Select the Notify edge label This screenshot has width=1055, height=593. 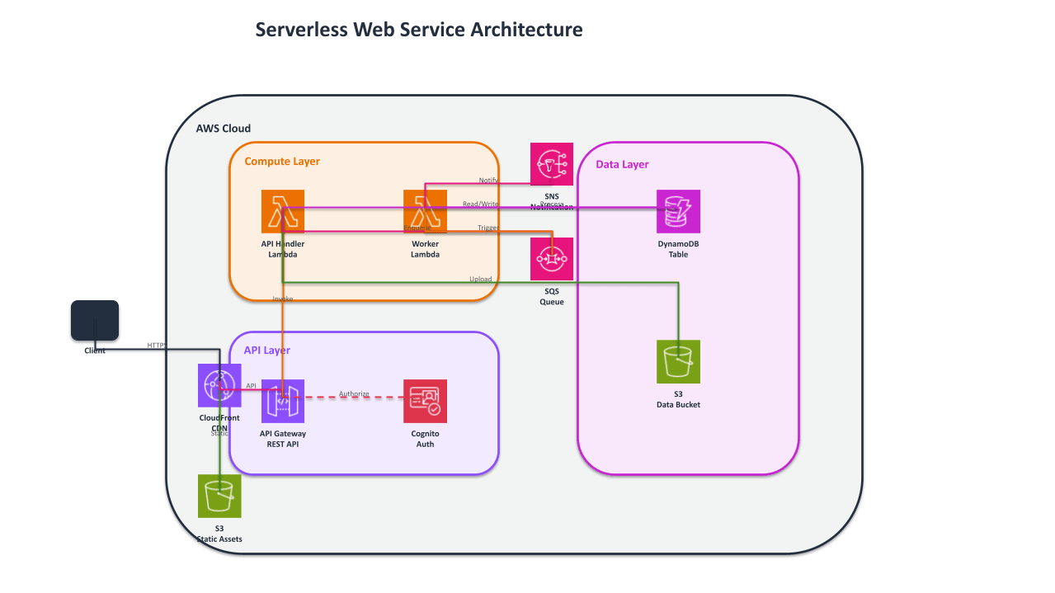[488, 179]
